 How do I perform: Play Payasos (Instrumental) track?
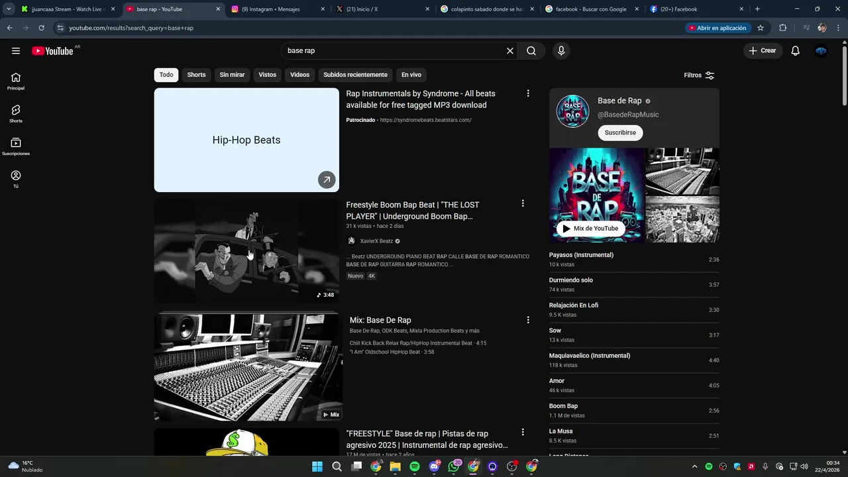(x=634, y=260)
